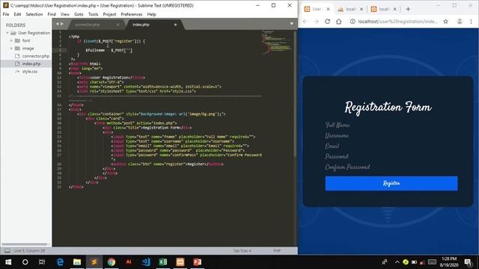Click the unsaved dot on index.php tab

pos(175,25)
